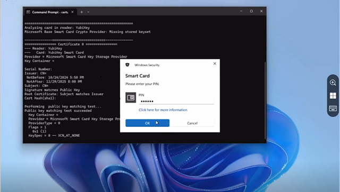The height and width of the screenshot is (192, 340).
Task: Click the Cancel button in Smart Card dialog
Action: point(192,123)
